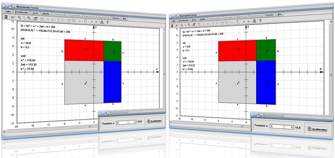The image size is (335, 158).
Task: Open the Drucken menu in right window
Action: pos(270,15)
